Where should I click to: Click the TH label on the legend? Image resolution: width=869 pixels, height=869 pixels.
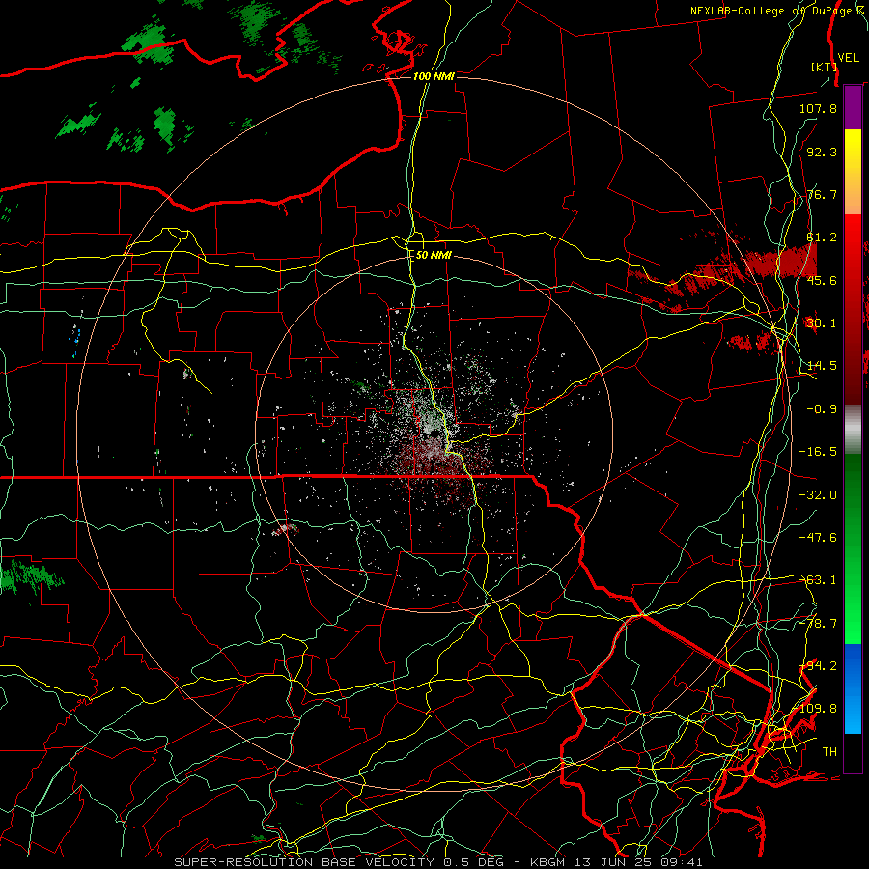point(829,752)
